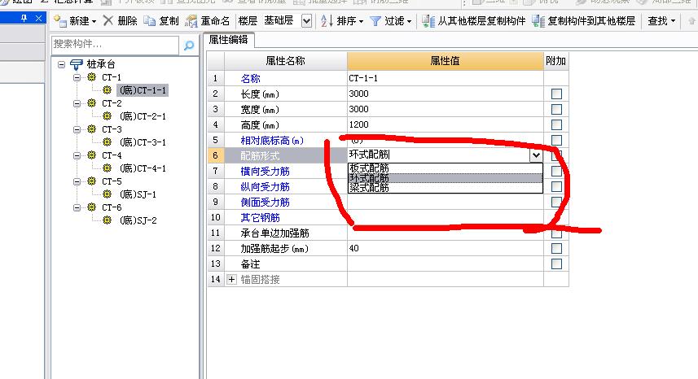This screenshot has width=698, height=379.
Task: Click the 从其他楼层复制构件 icon
Action: pyautogui.click(x=428, y=21)
